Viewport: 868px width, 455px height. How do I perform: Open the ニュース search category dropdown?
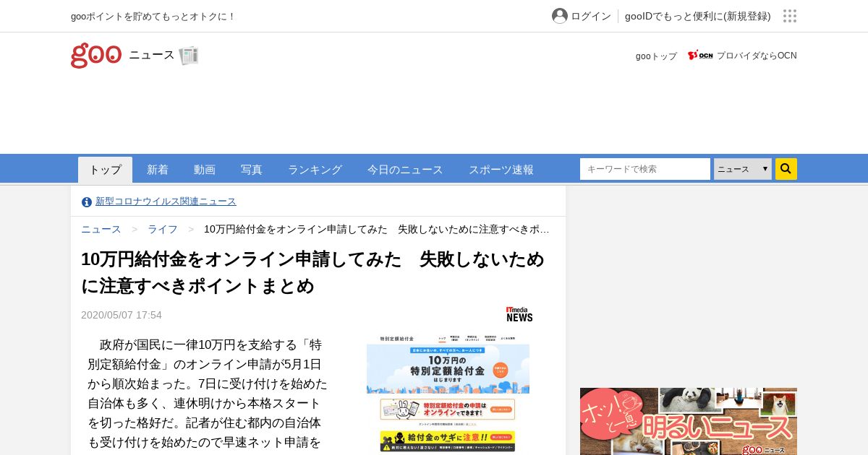(x=743, y=169)
